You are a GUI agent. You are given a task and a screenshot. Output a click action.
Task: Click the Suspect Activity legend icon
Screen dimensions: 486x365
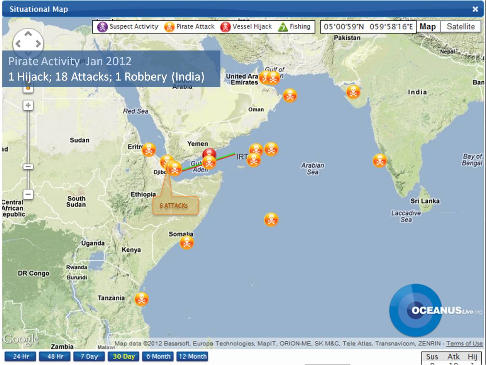102,27
